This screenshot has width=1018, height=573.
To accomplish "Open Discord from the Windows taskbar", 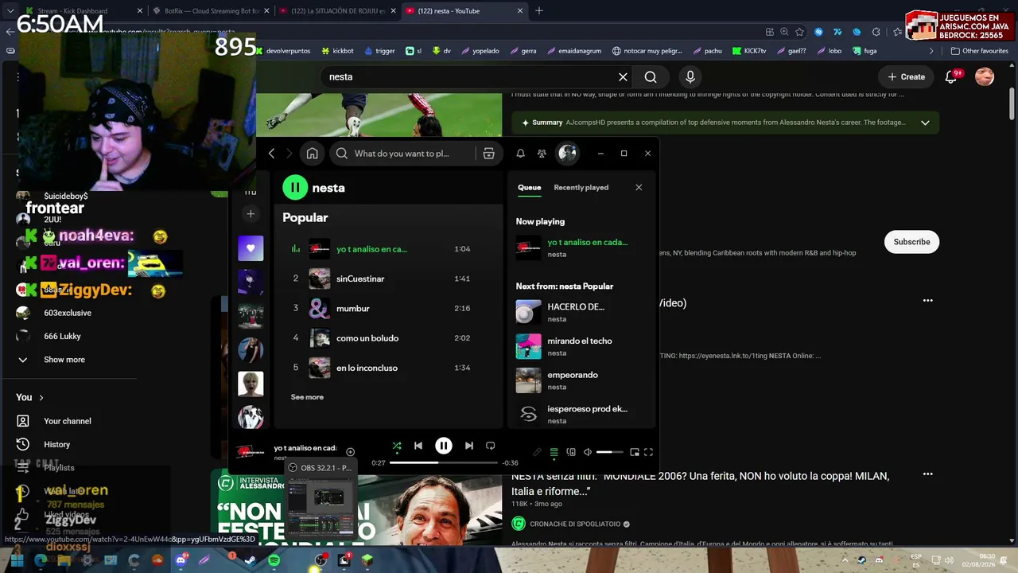I will click(181, 560).
